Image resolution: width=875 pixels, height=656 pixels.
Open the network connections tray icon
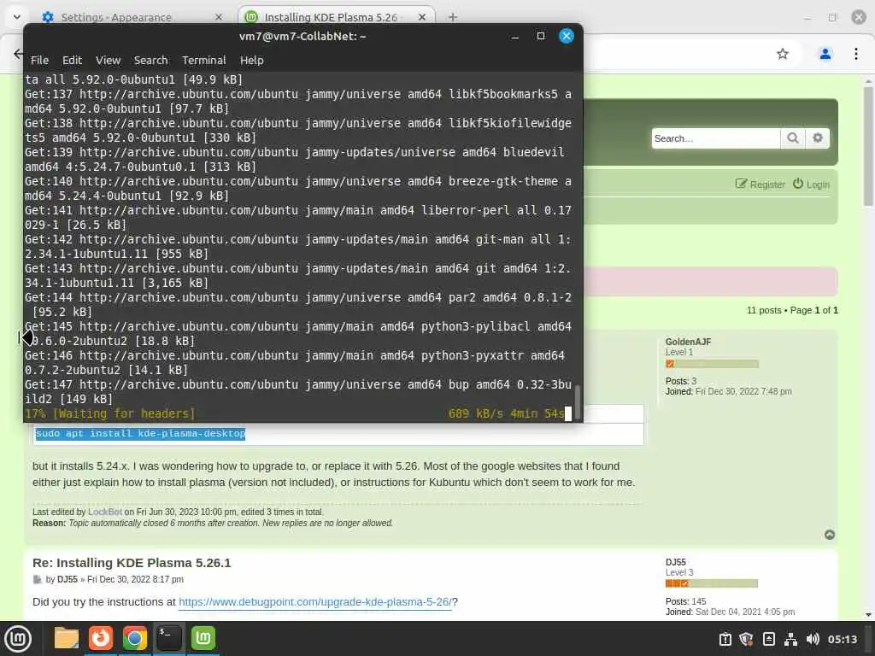790,639
